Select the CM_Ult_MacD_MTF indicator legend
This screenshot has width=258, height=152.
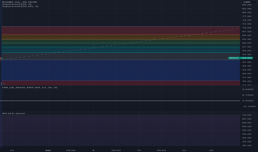30,87
